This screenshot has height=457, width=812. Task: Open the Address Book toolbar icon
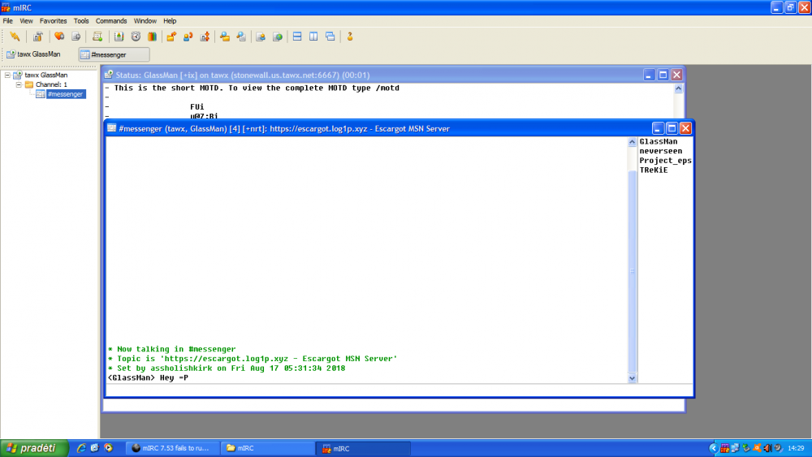pyautogui.click(x=119, y=37)
